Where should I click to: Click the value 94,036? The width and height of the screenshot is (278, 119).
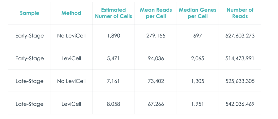coord(156,58)
